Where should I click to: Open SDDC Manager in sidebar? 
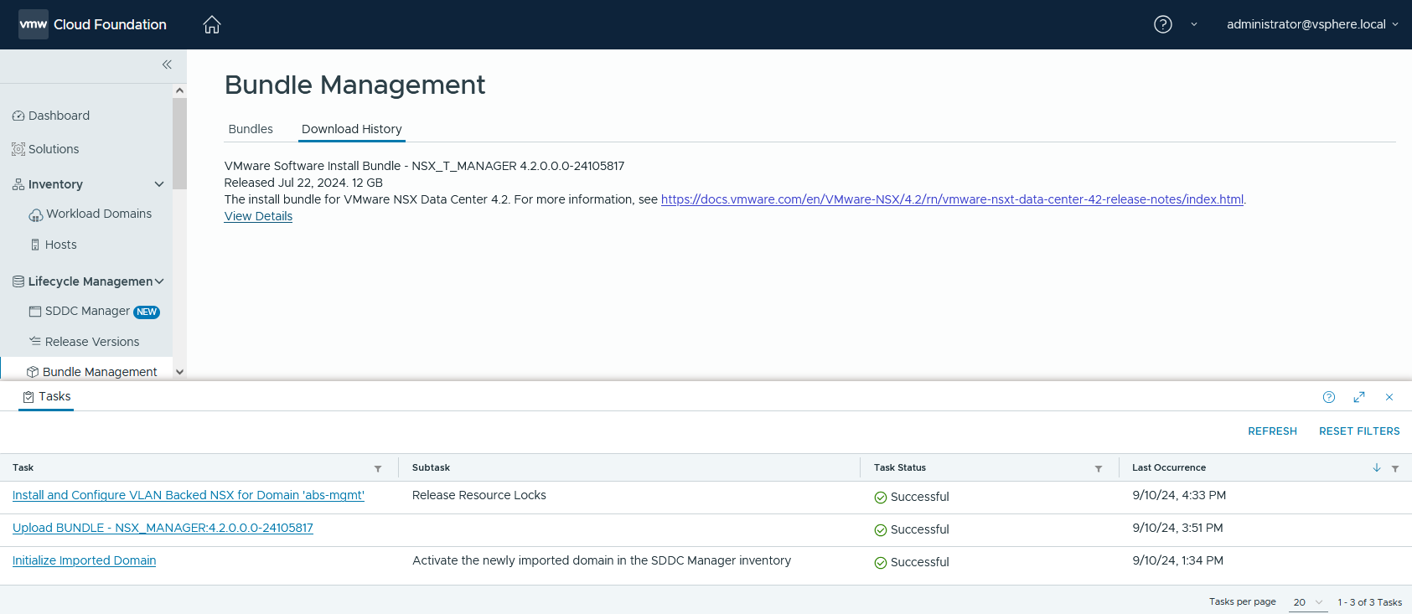pyautogui.click(x=87, y=311)
